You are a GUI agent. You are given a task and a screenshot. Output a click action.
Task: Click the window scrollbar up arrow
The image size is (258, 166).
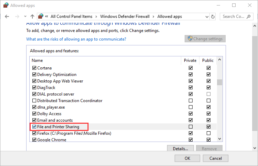255,26
